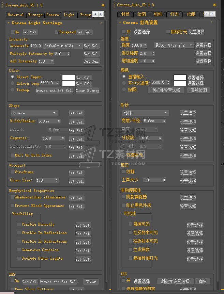The width and height of the screenshot is (224, 294).
Task: Enable Emit On Both Sides
Action: (x=12, y=155)
